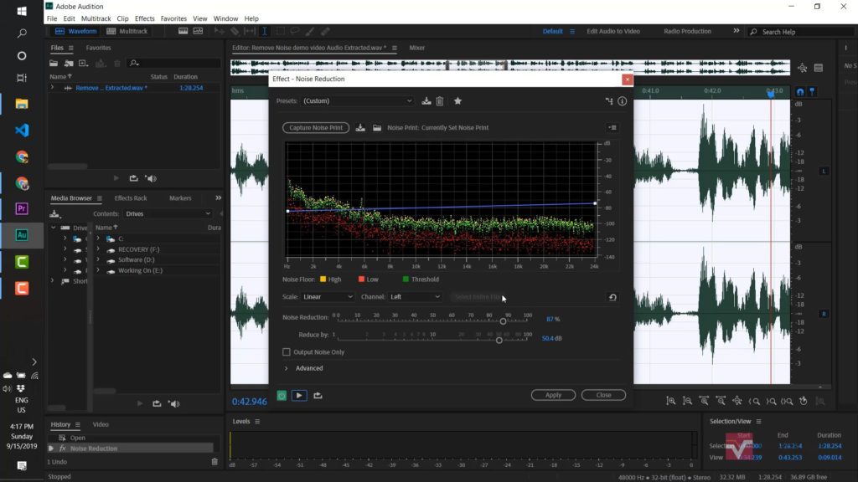
Task: Switch to Mixer tab
Action: pyautogui.click(x=417, y=48)
